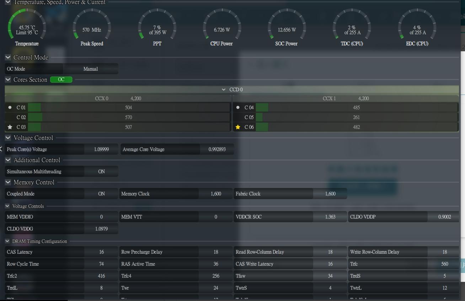Collapse the Voltage Control section

(8, 138)
